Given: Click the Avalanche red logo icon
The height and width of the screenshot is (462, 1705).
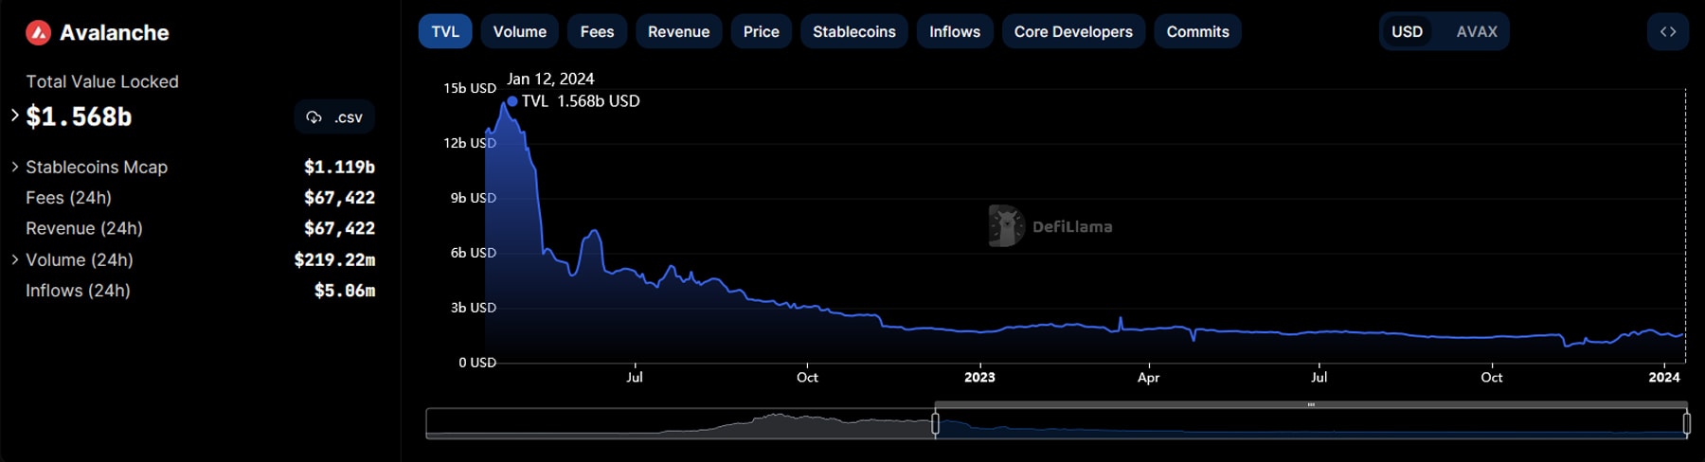Looking at the screenshot, I should point(38,33).
